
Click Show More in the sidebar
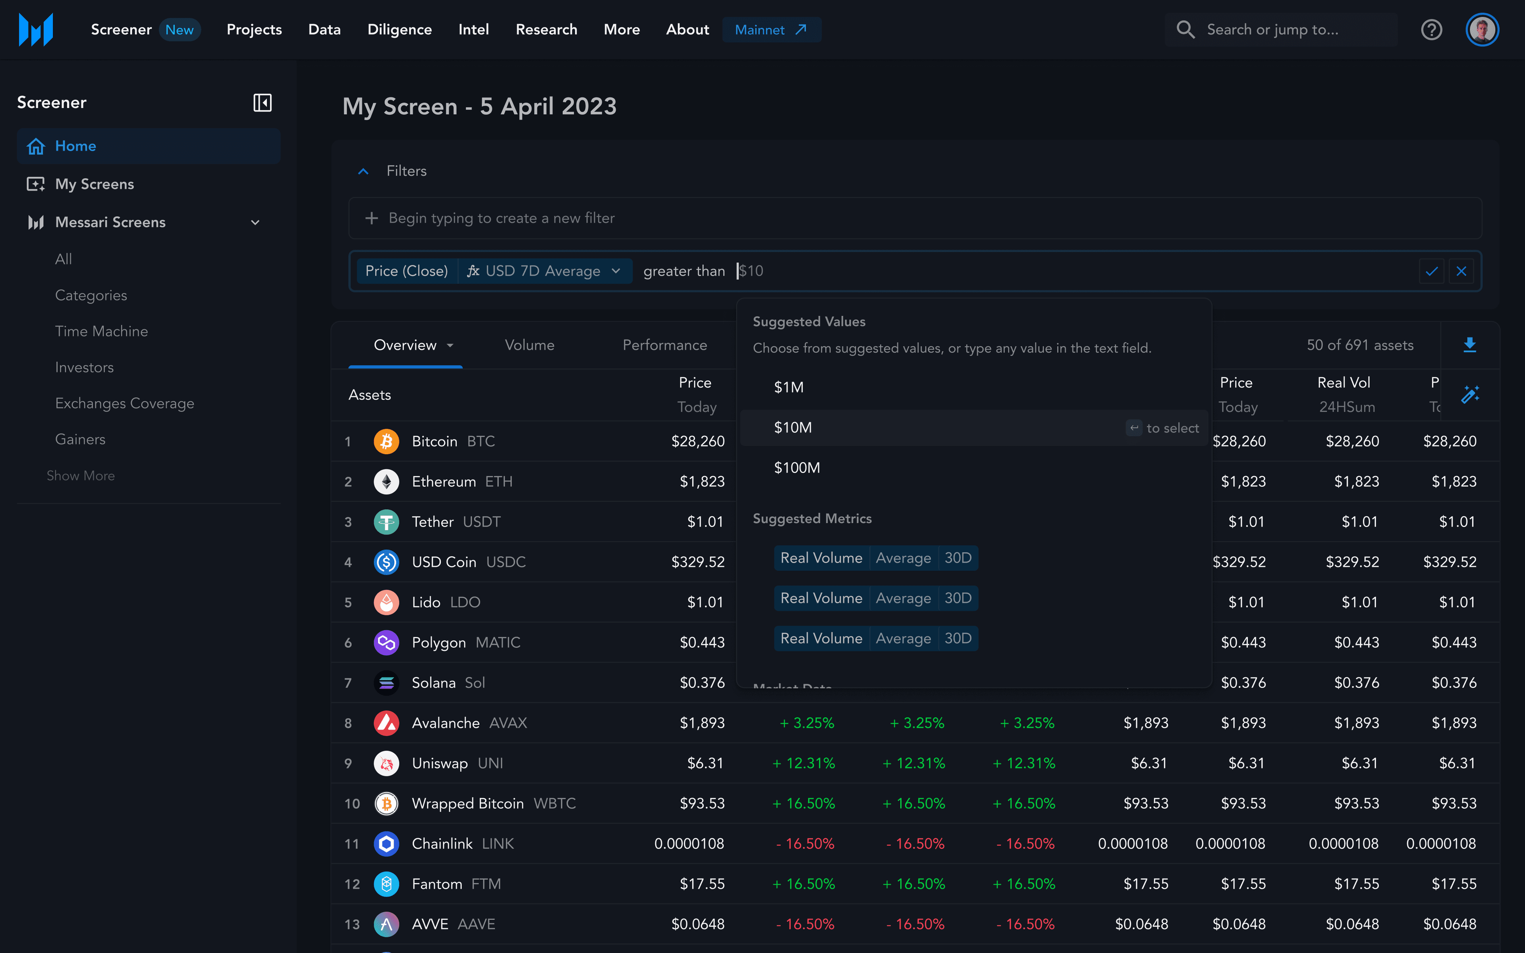(81, 476)
